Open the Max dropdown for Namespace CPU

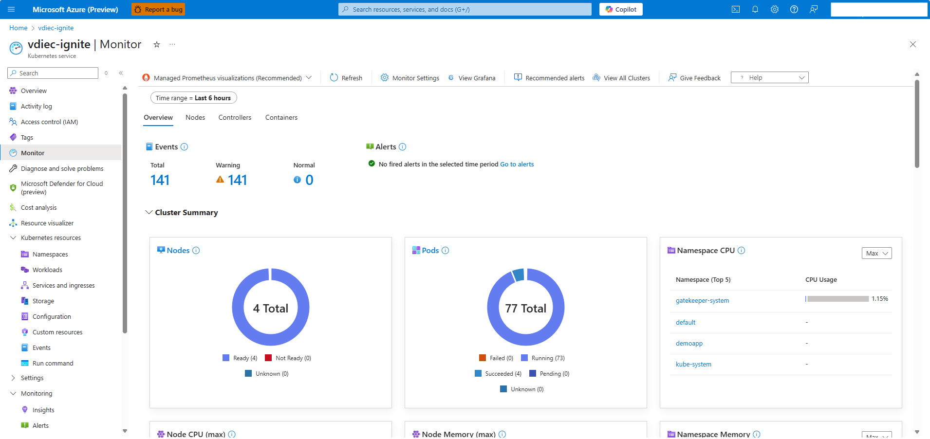[876, 253]
